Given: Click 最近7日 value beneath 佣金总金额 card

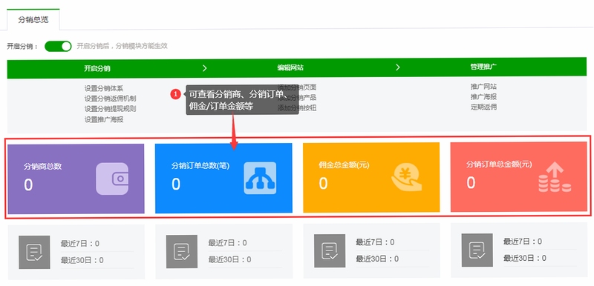Looking at the screenshot, I should pos(375,242).
